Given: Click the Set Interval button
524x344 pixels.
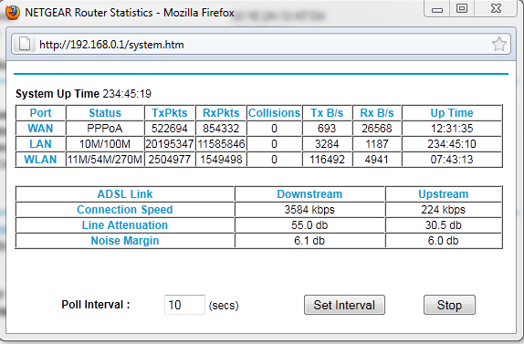Looking at the screenshot, I should [344, 305].
